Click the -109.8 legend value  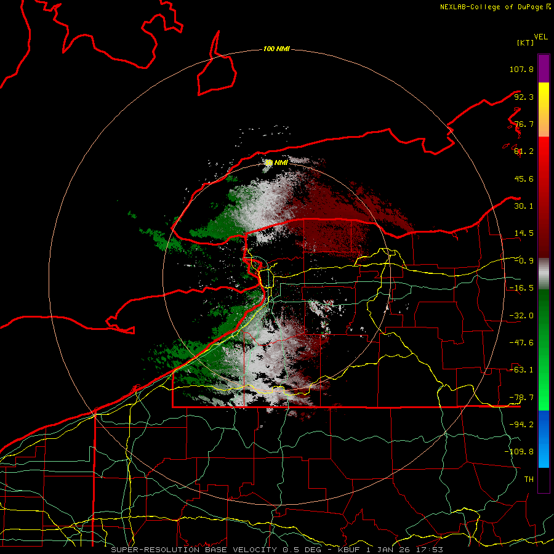pyautogui.click(x=519, y=452)
